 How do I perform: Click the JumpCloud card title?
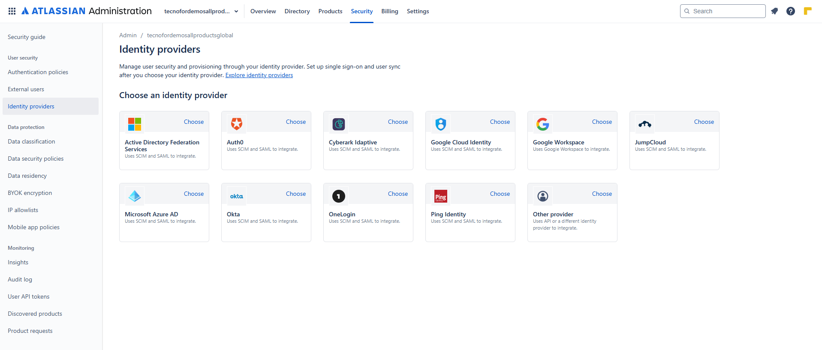650,142
